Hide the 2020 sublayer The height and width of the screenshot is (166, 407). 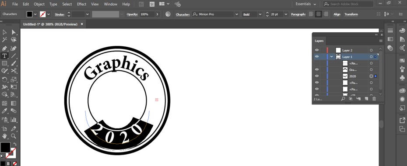[x=317, y=76]
